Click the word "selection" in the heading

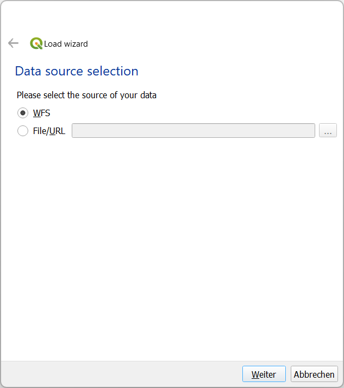114,71
